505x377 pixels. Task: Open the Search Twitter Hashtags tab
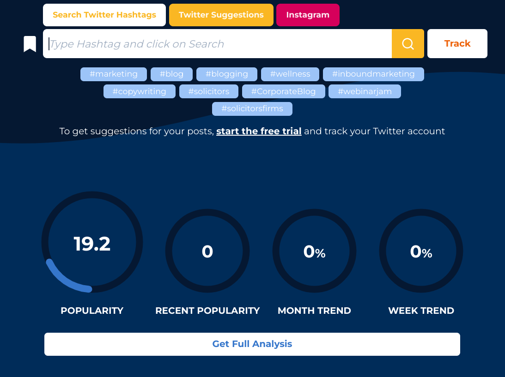click(104, 15)
